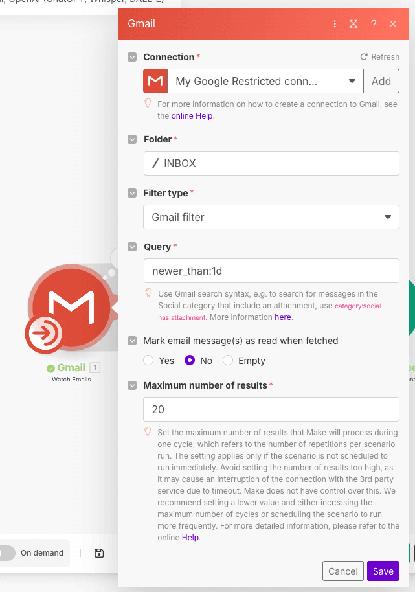Toggle the Filter type field checkbox

point(132,193)
